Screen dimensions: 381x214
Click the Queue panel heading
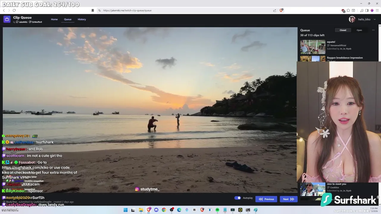point(305,30)
